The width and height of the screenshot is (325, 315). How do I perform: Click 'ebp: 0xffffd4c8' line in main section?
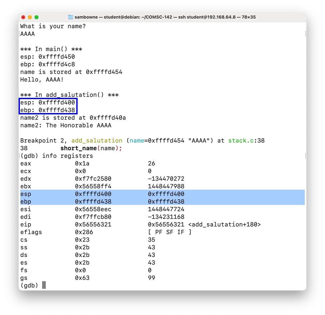coord(47,64)
